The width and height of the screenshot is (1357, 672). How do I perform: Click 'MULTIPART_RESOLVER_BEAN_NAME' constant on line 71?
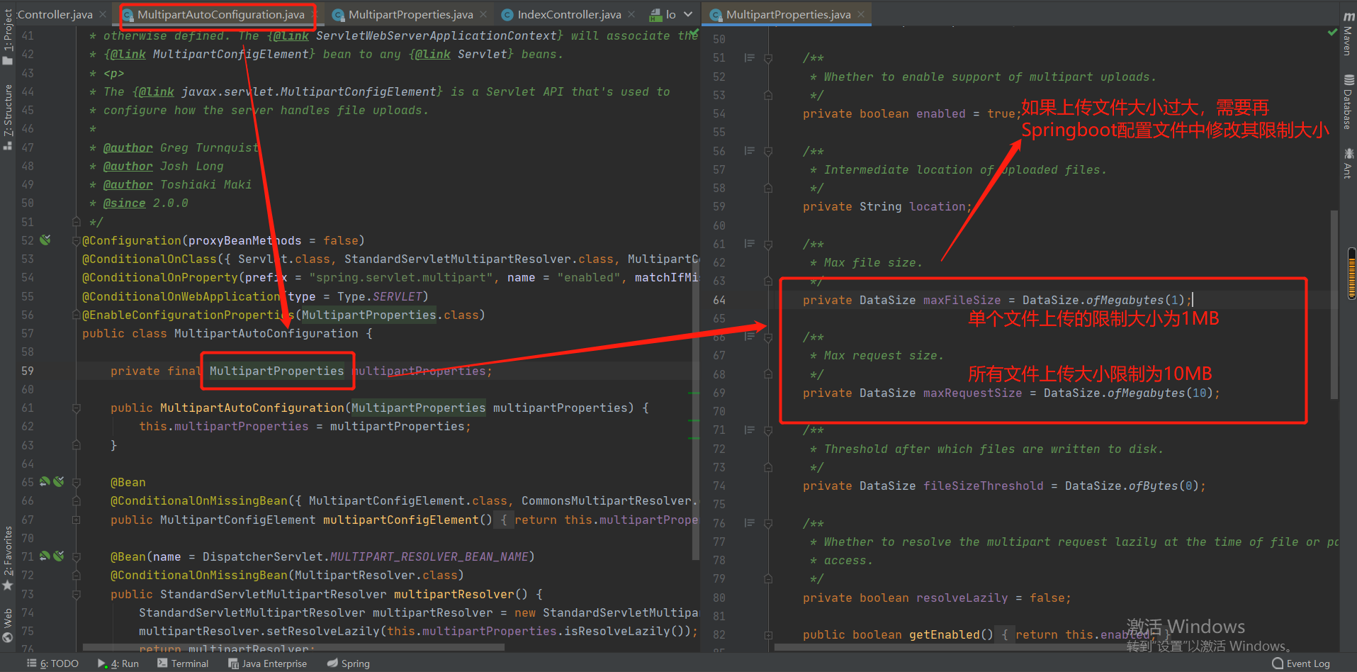pos(429,556)
